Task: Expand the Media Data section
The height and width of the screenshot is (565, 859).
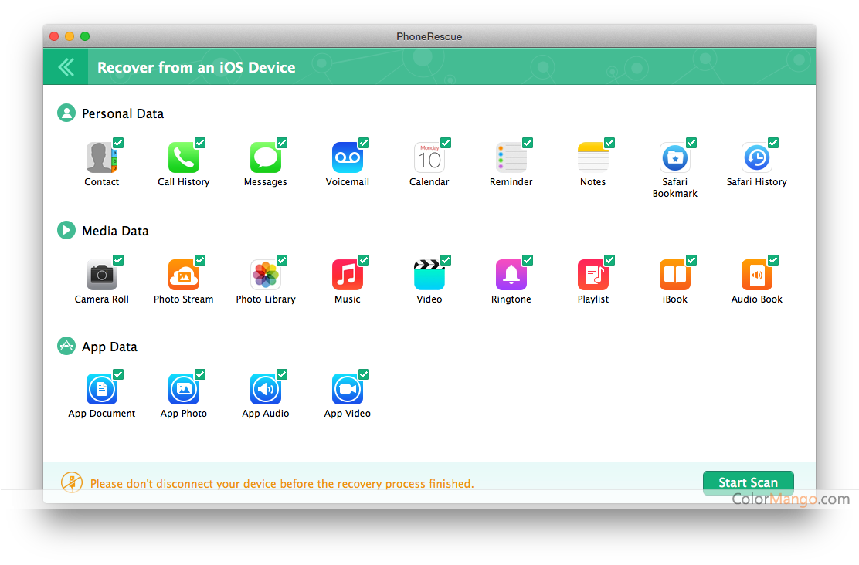Action: 66,229
